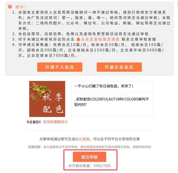
Task: Click the 开通个人会员 button
Action: (x=60, y=67)
